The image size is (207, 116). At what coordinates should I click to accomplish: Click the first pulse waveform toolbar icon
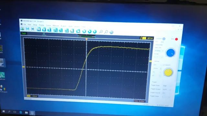(55, 30)
